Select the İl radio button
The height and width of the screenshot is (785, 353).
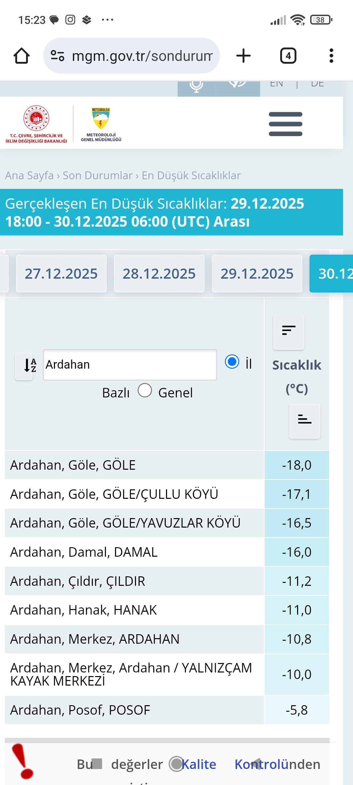pos(232,362)
